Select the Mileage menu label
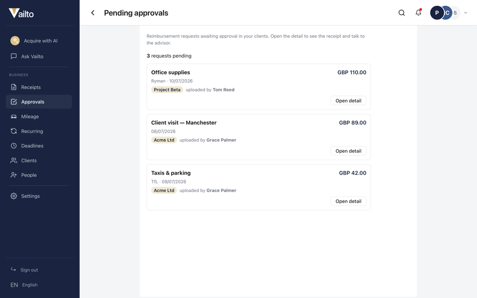 (x=30, y=116)
